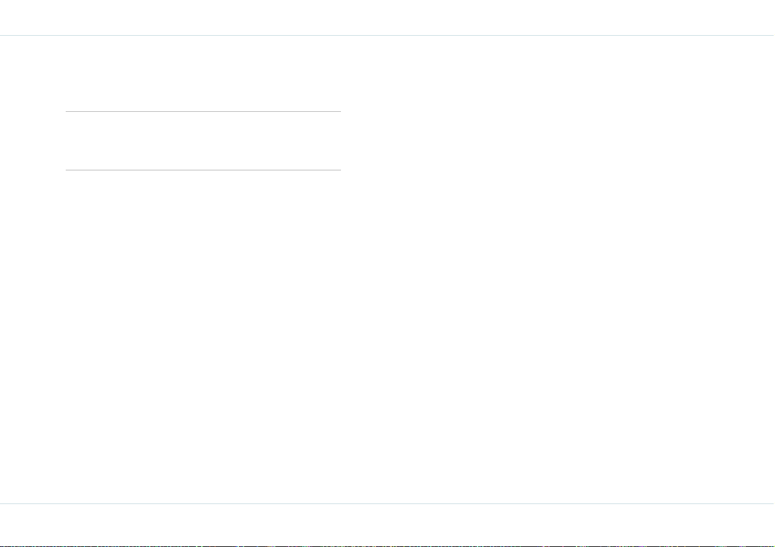
Task: Click the blank footer region at its right side
Action: tap(692, 524)
